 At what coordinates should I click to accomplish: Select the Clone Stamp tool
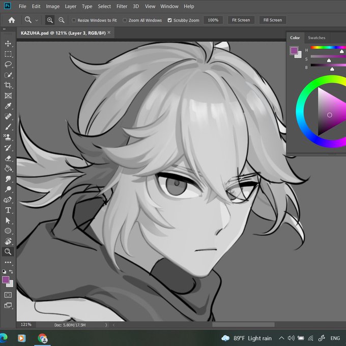pyautogui.click(x=8, y=137)
